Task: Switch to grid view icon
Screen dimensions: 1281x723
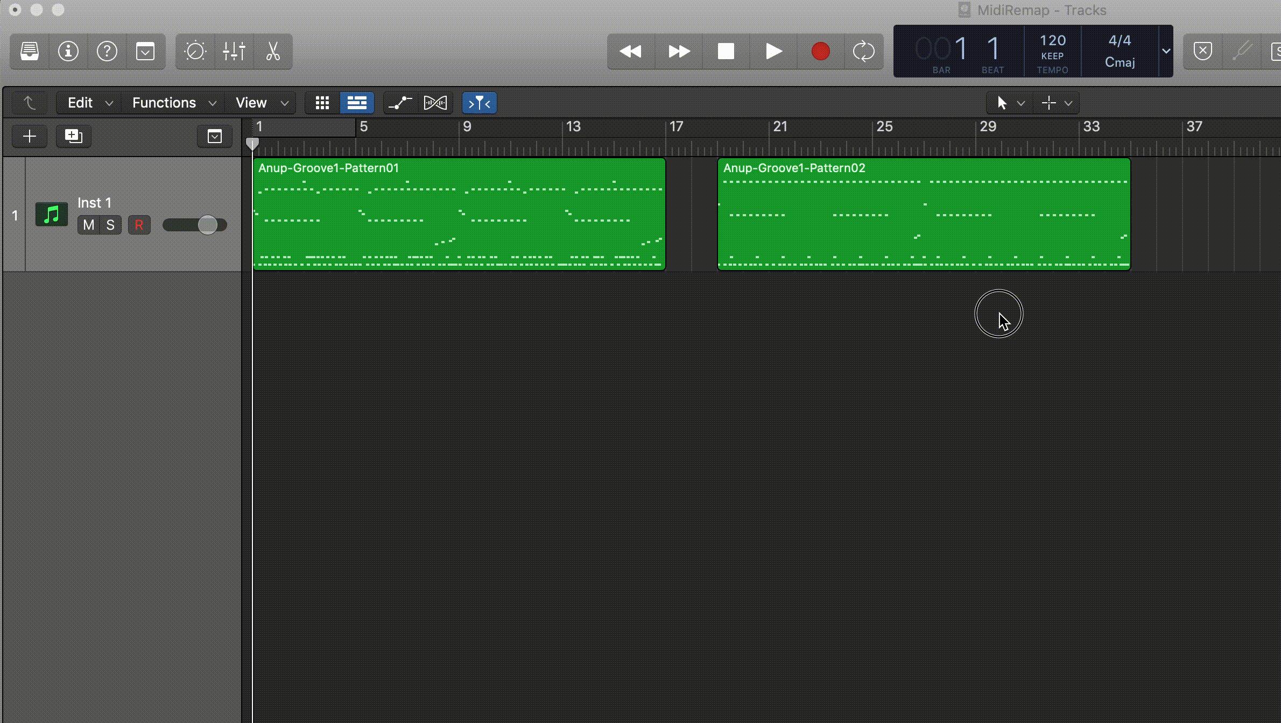Action: 322,103
